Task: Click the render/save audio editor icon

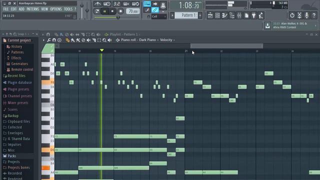Action: tap(299, 15)
